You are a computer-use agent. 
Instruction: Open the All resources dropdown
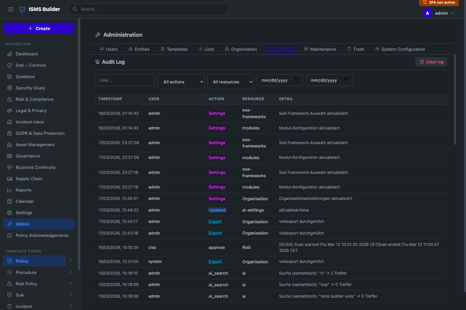[x=231, y=82]
